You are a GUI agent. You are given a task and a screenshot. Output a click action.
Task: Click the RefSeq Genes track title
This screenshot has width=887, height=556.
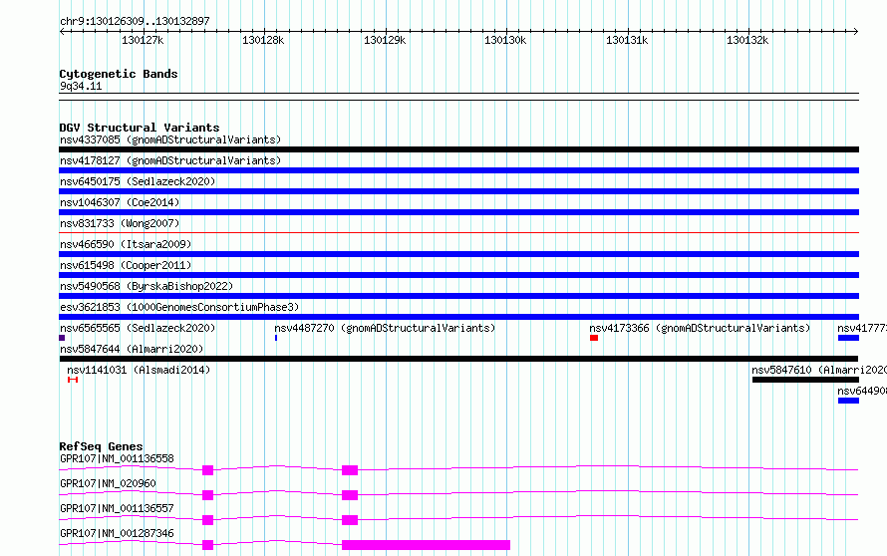(x=101, y=446)
